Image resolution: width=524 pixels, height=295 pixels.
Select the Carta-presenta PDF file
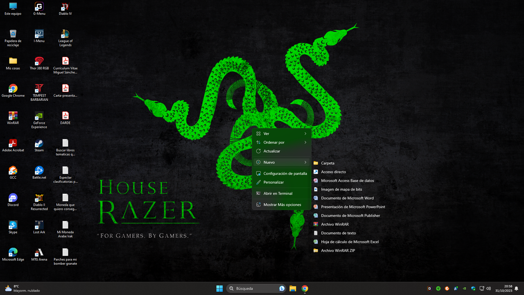[65, 91]
